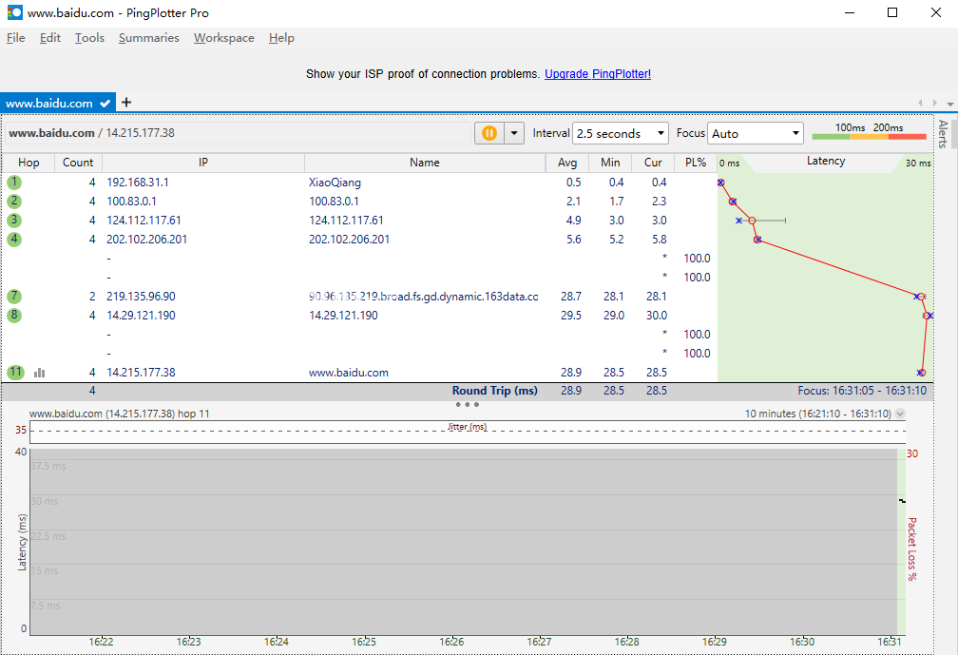Click the hop 7 green circle icon
This screenshot has width=958, height=655.
click(14, 297)
